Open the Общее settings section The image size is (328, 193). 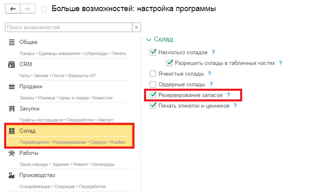point(28,42)
